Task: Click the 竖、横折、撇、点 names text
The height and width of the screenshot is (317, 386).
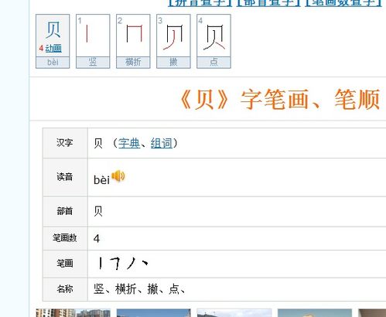Action: [139, 289]
